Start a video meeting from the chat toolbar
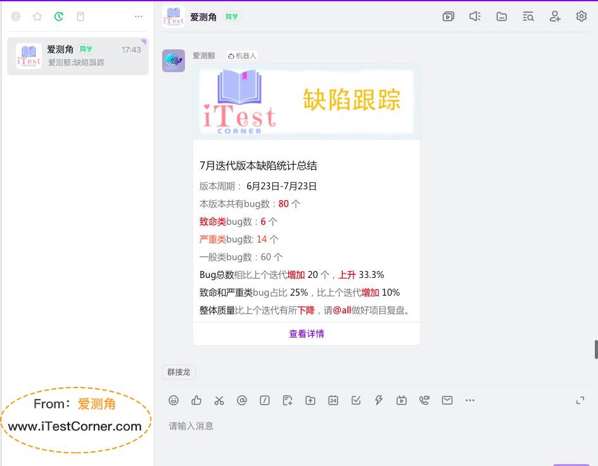Screen dimensions: 598x466 tap(448, 16)
